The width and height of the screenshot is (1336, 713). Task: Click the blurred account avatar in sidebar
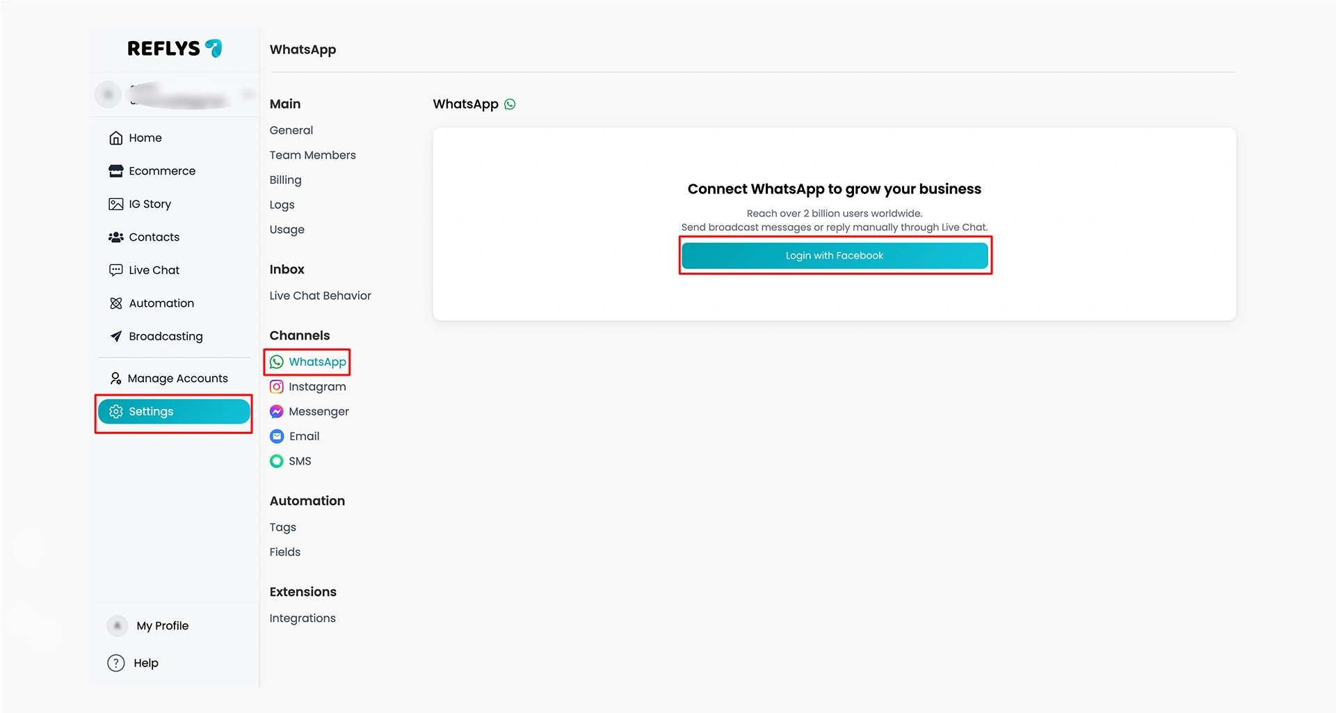[108, 94]
